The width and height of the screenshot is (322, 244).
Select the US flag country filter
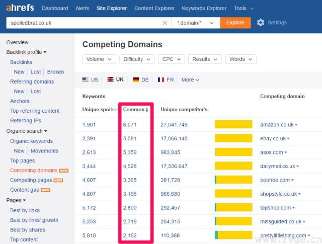[x=91, y=79]
